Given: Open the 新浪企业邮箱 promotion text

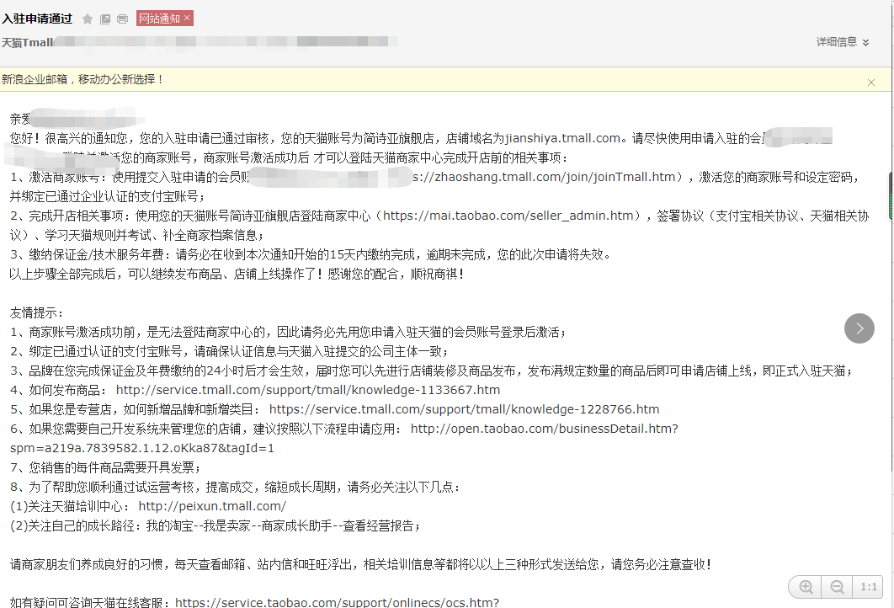Looking at the screenshot, I should (82, 79).
